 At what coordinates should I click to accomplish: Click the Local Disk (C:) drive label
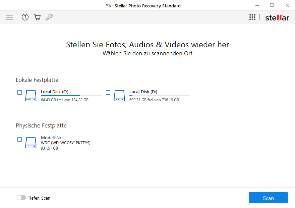[53, 92]
